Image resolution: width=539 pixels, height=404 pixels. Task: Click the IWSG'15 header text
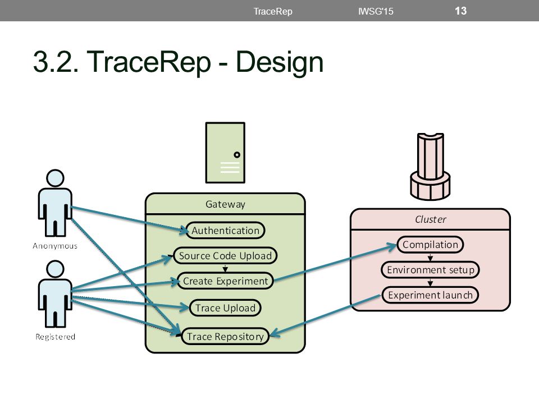[376, 11]
